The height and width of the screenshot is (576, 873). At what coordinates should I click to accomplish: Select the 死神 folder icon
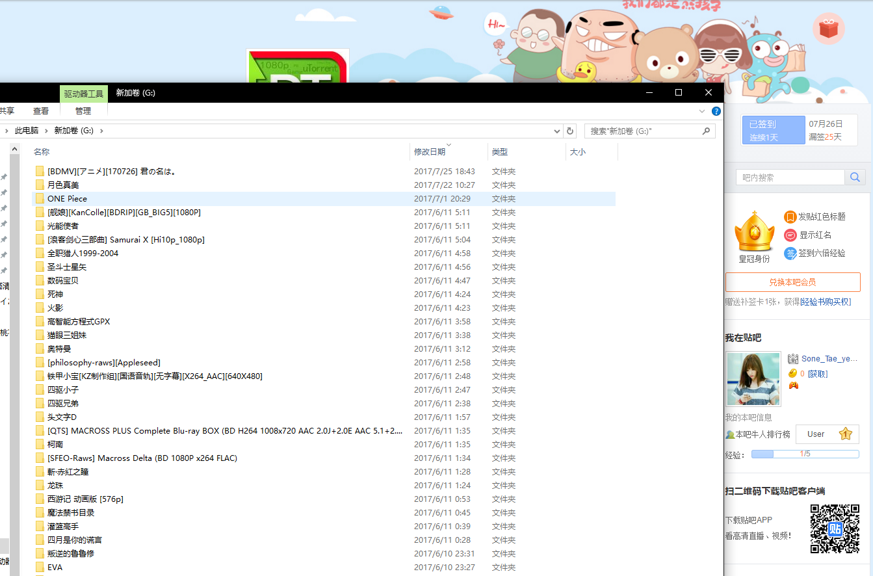[40, 295]
